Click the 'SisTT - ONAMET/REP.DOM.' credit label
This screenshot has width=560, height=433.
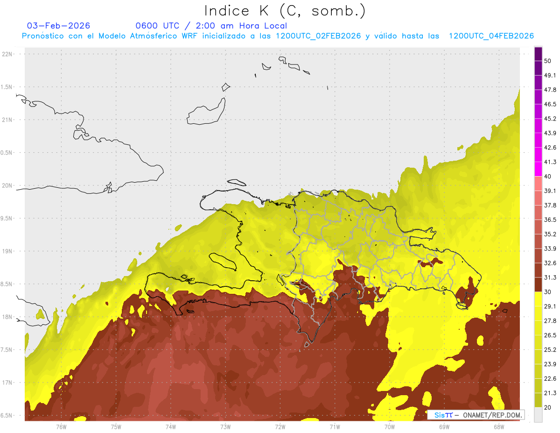coord(476,415)
